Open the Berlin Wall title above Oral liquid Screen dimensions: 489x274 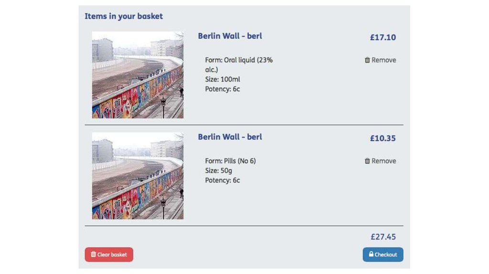230,36
